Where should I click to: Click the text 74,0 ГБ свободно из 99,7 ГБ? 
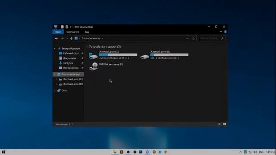point(114,58)
